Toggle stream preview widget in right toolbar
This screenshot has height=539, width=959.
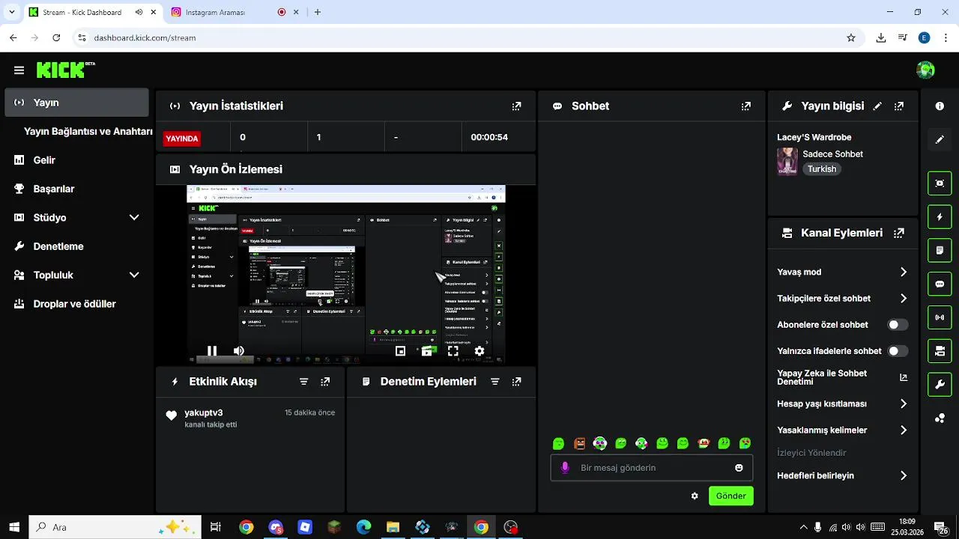(940, 183)
